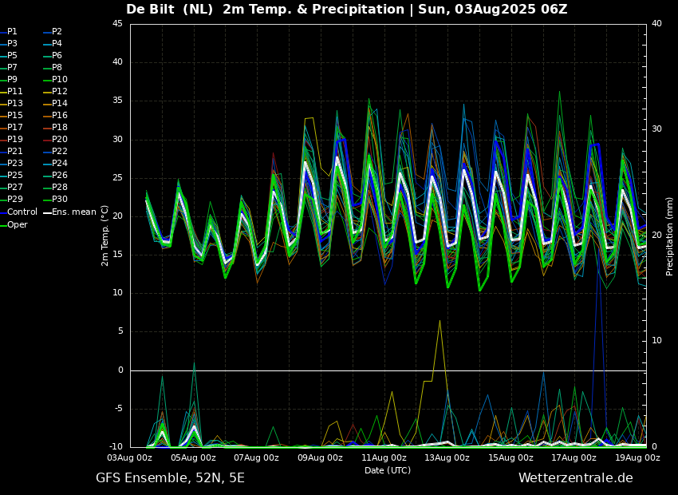This screenshot has width=678, height=495.
Task: Click the P30 legend entry
Action: pos(60,200)
